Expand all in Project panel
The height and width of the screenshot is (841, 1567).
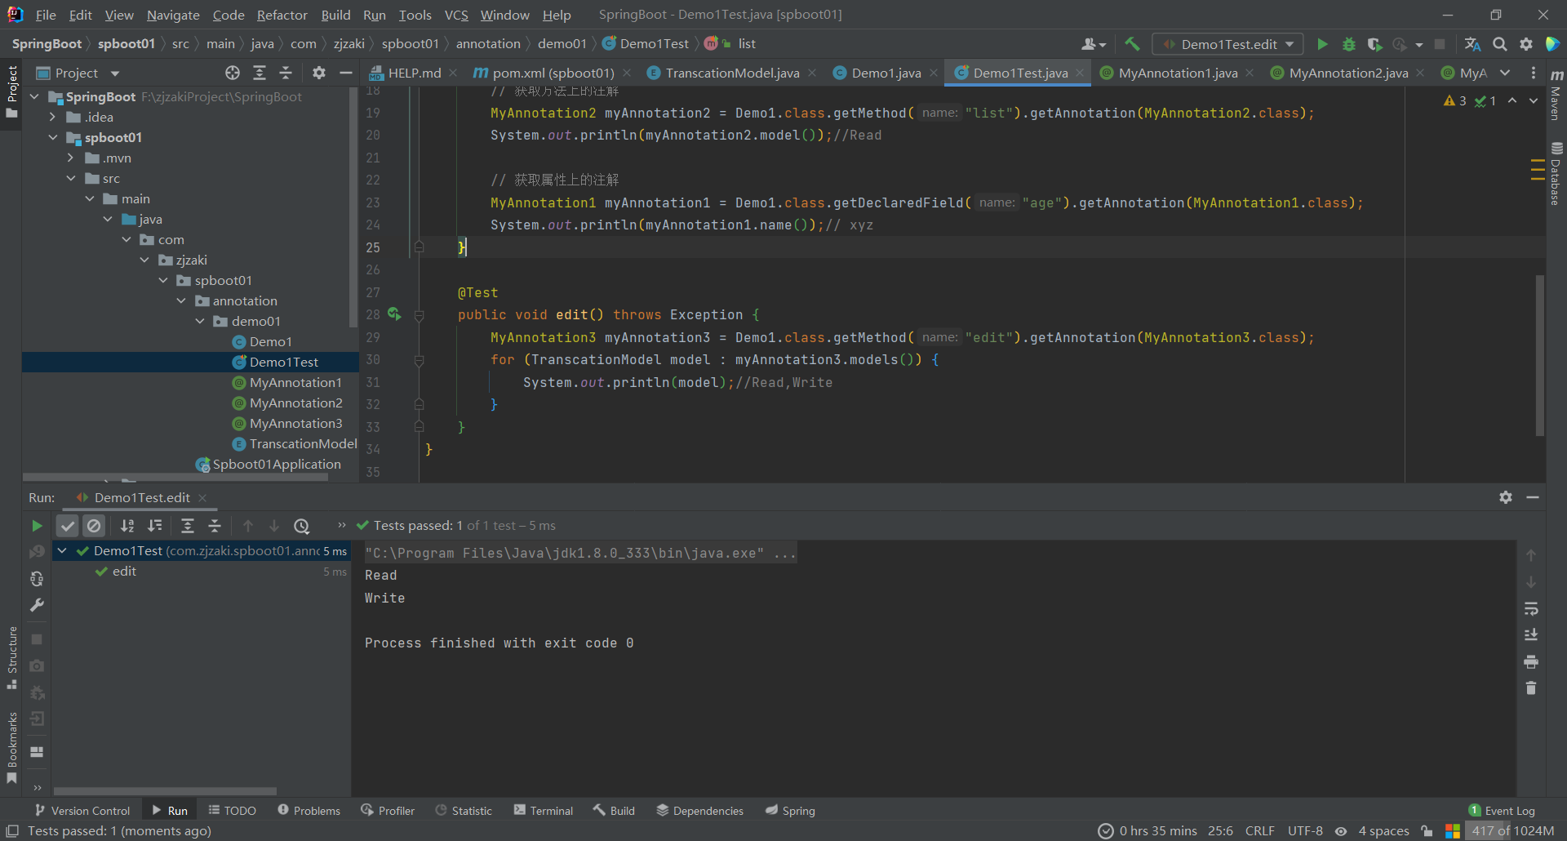[260, 73]
